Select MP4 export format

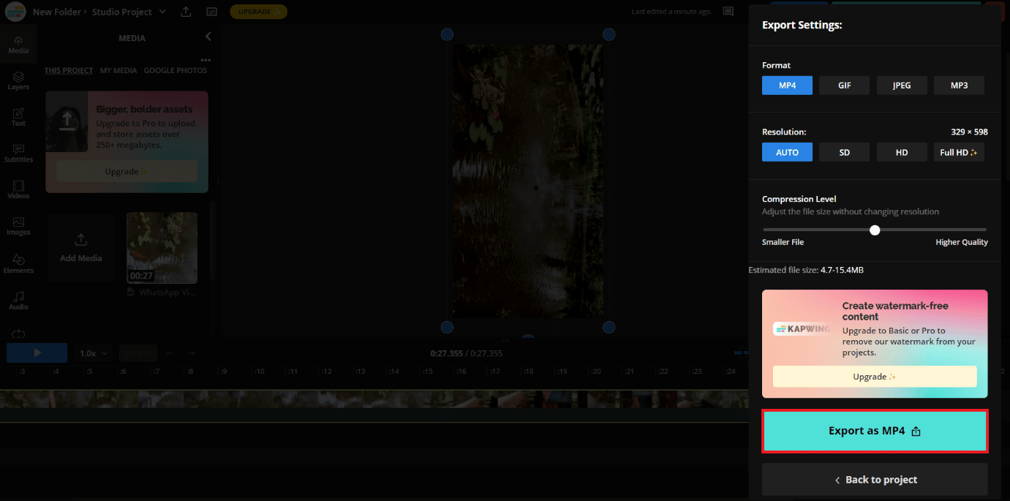787,86
